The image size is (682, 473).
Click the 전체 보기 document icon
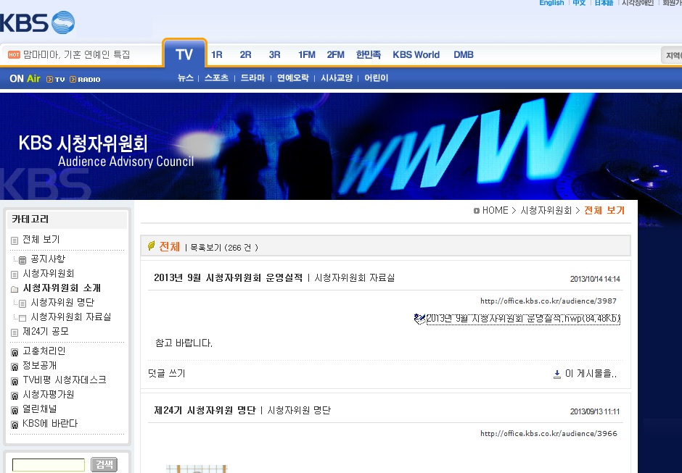coord(15,240)
